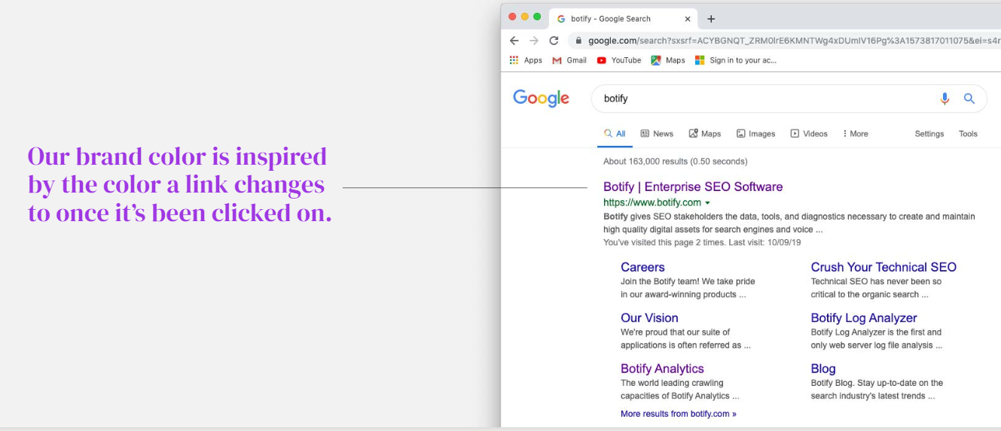The width and height of the screenshot is (1001, 431).
Task: Click the About 163,000 results text
Action: (676, 161)
